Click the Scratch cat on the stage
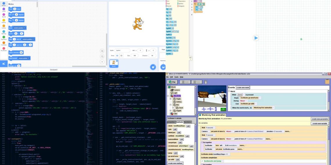Screen dimensions: 331x165 [138, 23]
